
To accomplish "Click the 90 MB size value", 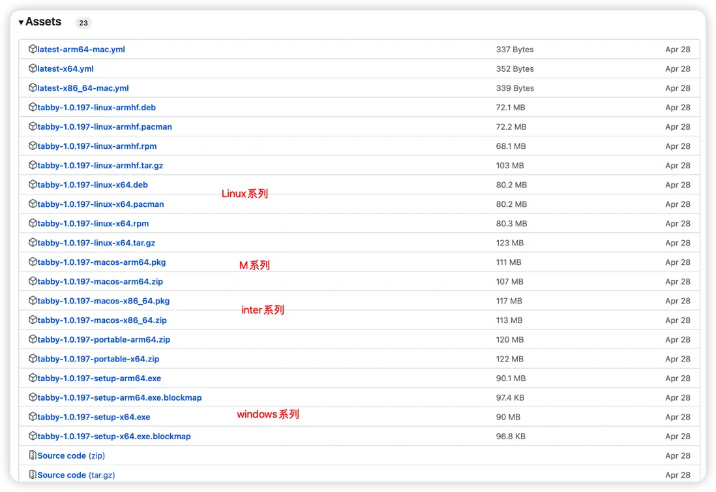I will (x=508, y=417).
